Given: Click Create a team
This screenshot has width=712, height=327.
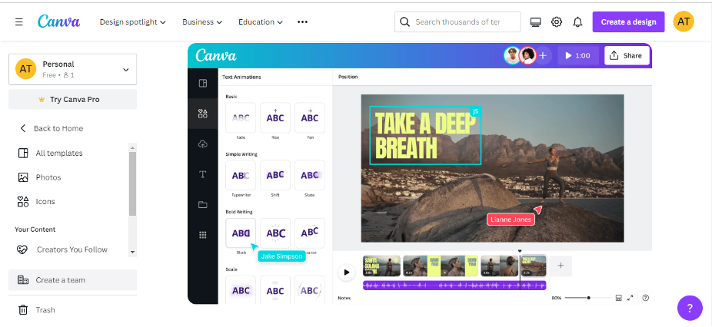Looking at the screenshot, I should coord(72,280).
